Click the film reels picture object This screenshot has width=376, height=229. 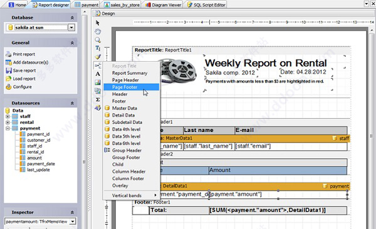(x=179, y=71)
